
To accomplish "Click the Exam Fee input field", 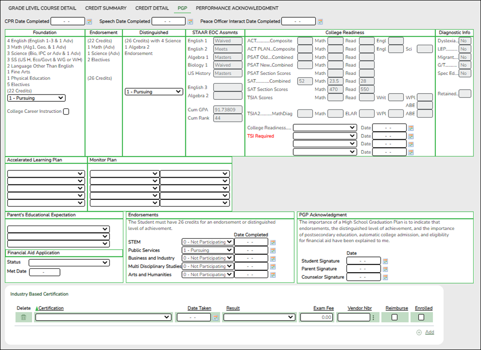I will [x=315, y=317].
